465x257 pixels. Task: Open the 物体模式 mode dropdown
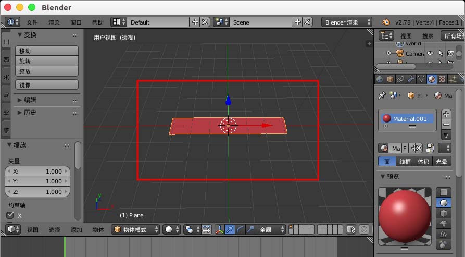point(135,229)
